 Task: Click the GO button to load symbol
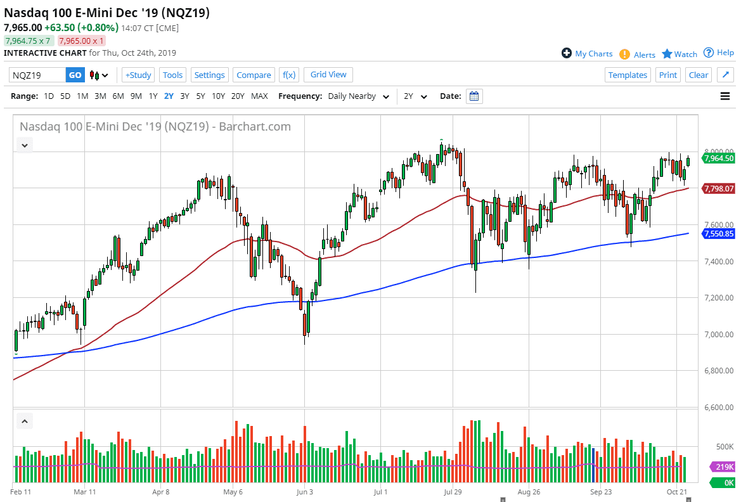tap(75, 75)
